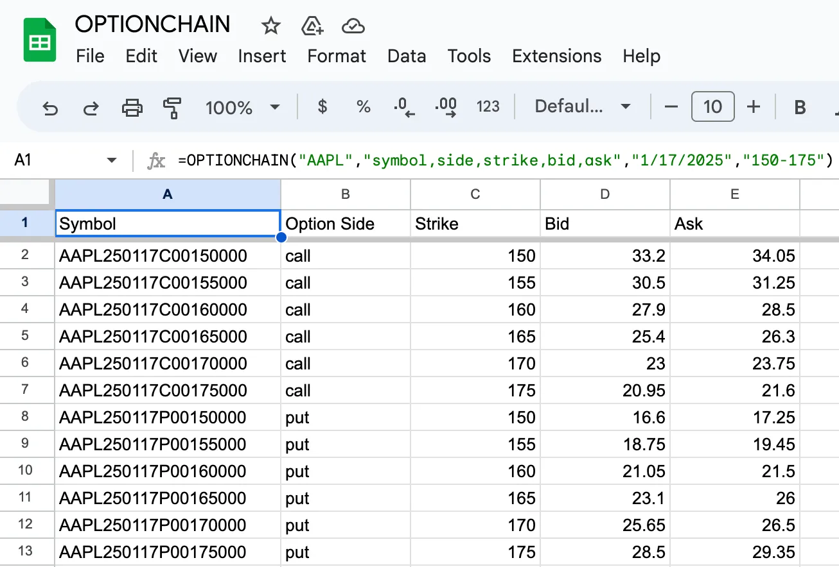Click the Bid header cell

tap(605, 224)
